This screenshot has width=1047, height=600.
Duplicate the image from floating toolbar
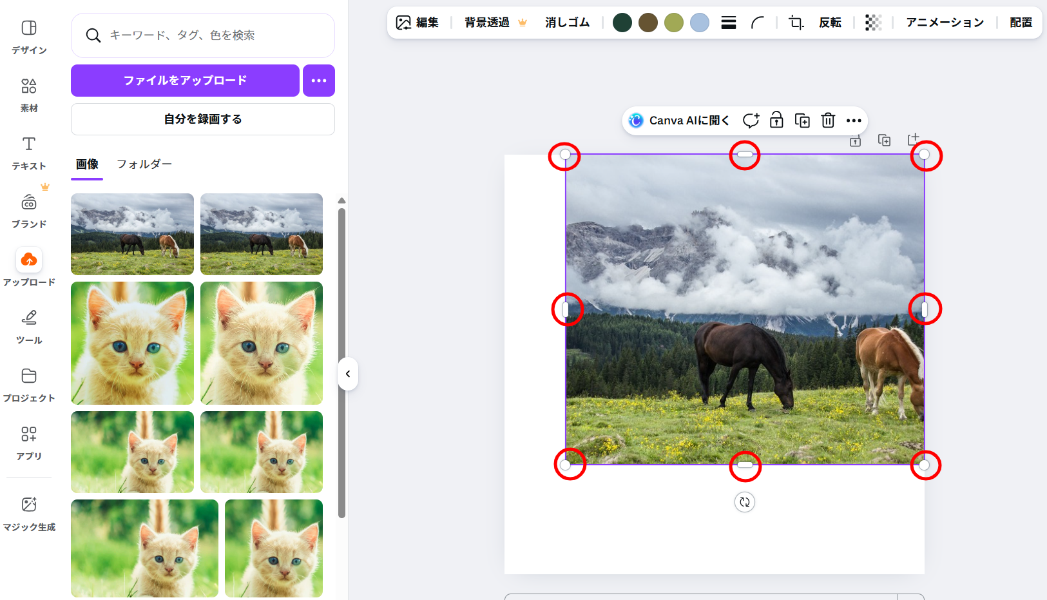tap(802, 121)
